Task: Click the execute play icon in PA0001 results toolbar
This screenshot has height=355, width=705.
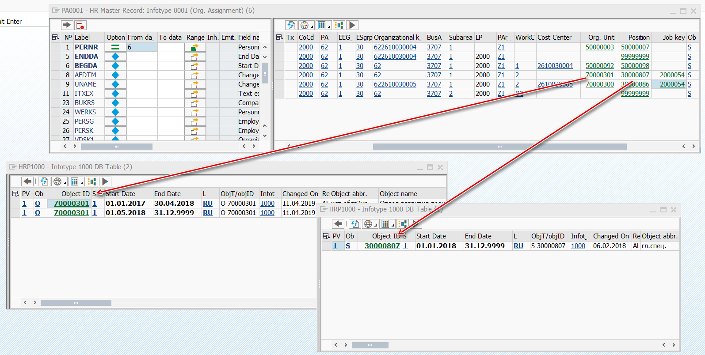Action: (x=352, y=25)
